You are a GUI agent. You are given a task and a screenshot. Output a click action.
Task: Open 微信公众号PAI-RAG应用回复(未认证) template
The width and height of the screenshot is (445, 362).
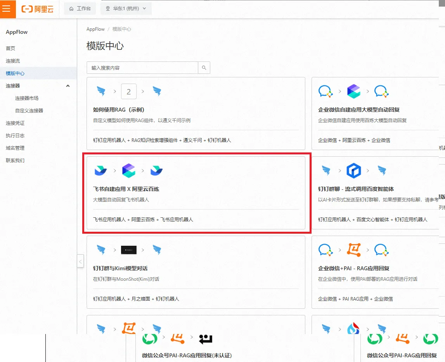[187, 355]
